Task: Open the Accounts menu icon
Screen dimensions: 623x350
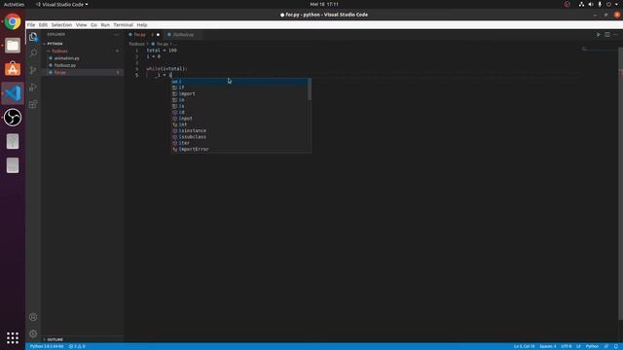Action: (x=33, y=317)
